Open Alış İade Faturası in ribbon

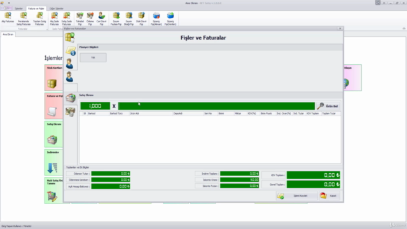coord(54,18)
